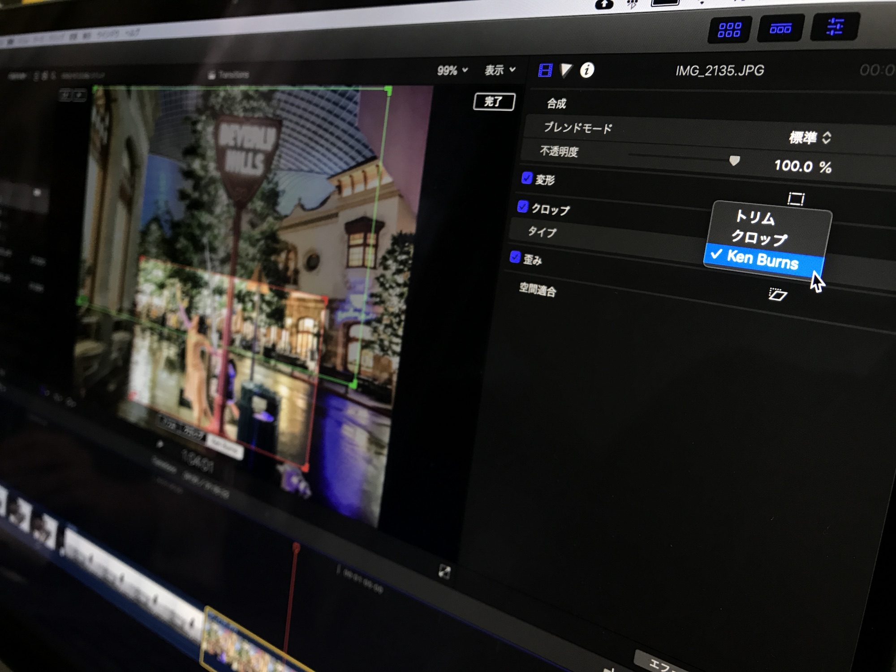The image size is (896, 672).
Task: Select トリム from the type menu
Action: pyautogui.click(x=755, y=218)
